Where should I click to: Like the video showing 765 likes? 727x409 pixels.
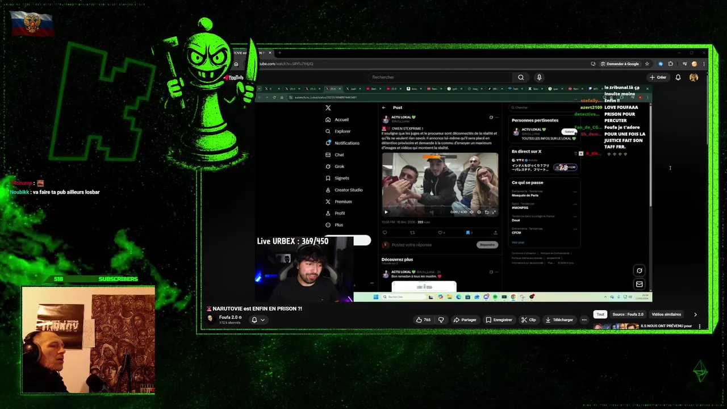[x=424, y=320]
